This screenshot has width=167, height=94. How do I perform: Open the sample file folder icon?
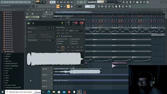pos(49,28)
